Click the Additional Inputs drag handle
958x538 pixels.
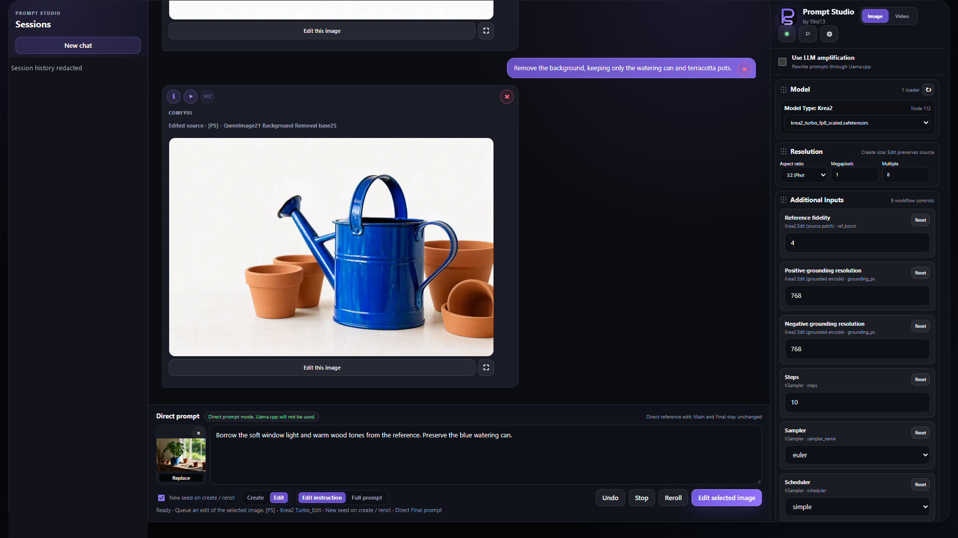click(x=783, y=200)
